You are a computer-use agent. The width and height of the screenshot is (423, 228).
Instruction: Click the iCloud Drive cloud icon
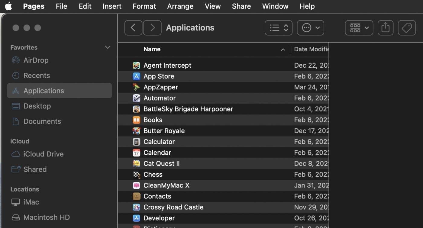pyautogui.click(x=16, y=154)
